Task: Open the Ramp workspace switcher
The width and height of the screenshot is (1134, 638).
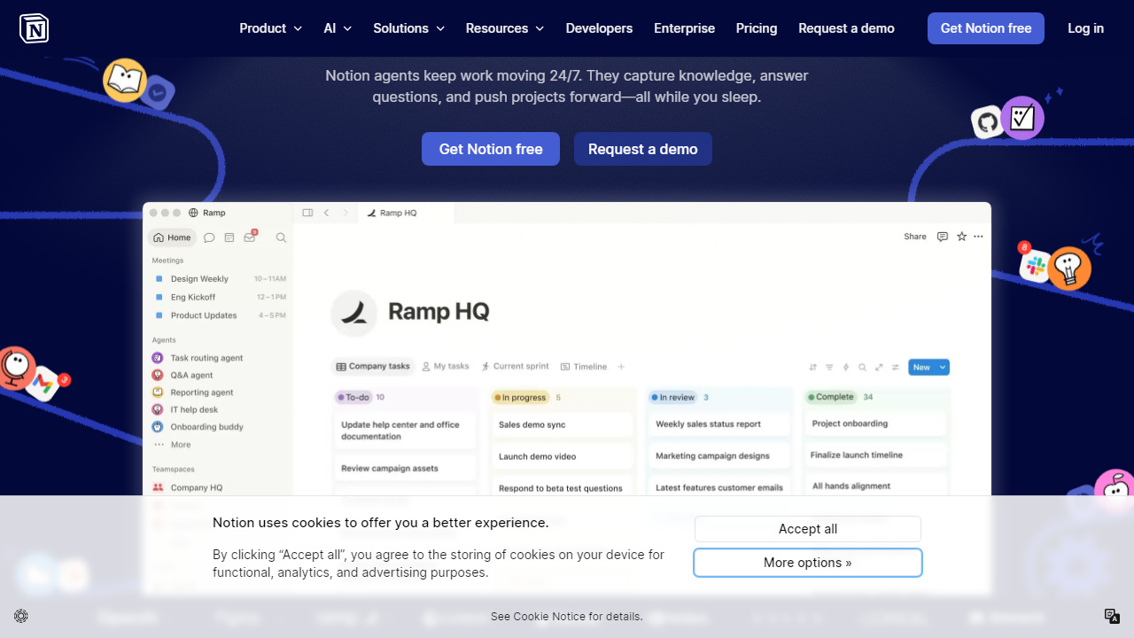Action: point(207,213)
